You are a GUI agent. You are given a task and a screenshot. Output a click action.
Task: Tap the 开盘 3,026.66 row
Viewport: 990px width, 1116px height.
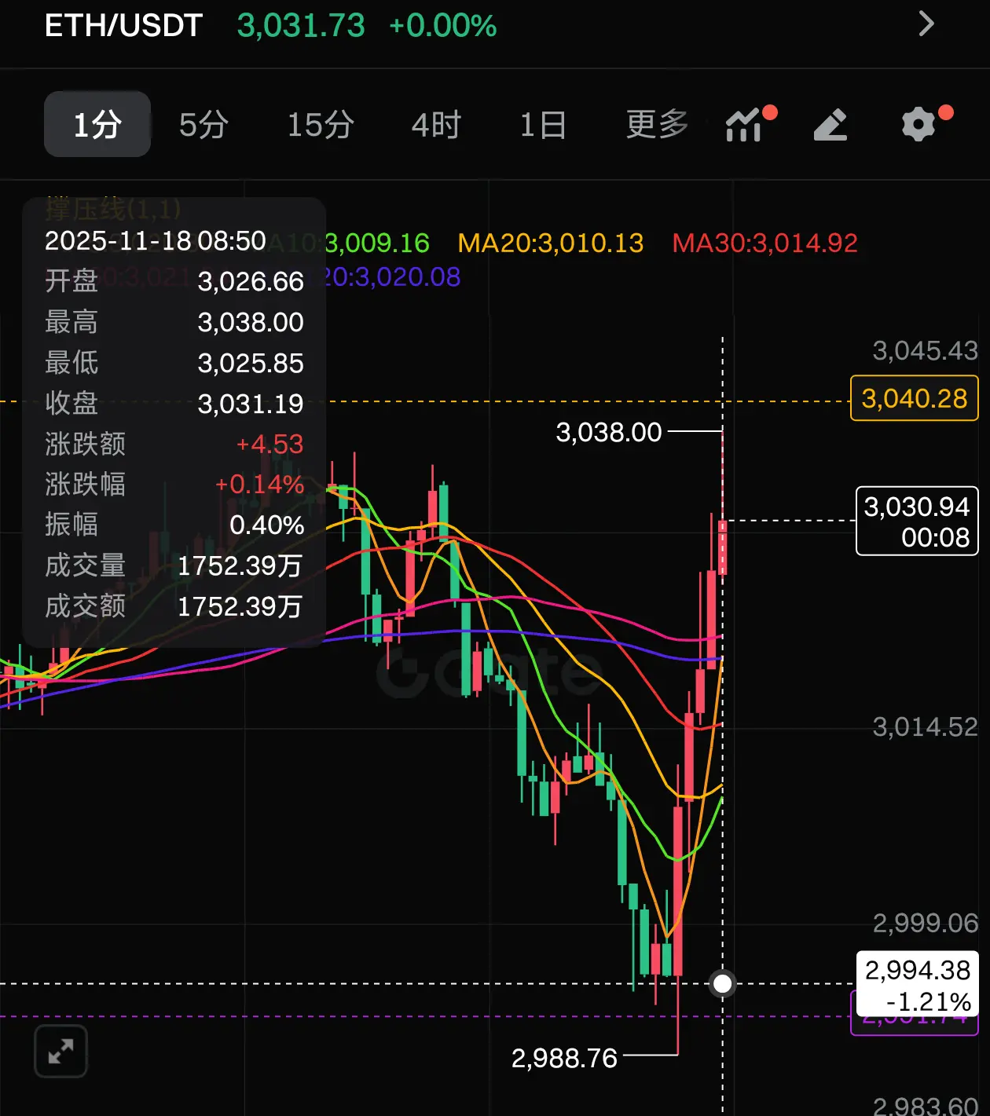click(174, 281)
